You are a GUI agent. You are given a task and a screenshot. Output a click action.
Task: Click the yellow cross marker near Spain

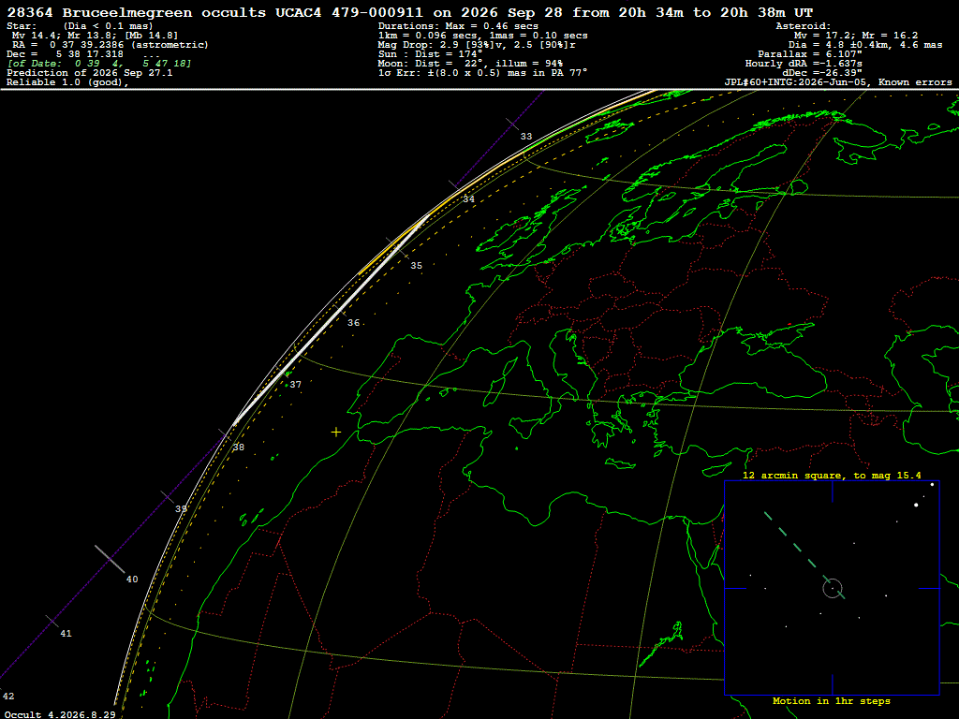coord(336,433)
